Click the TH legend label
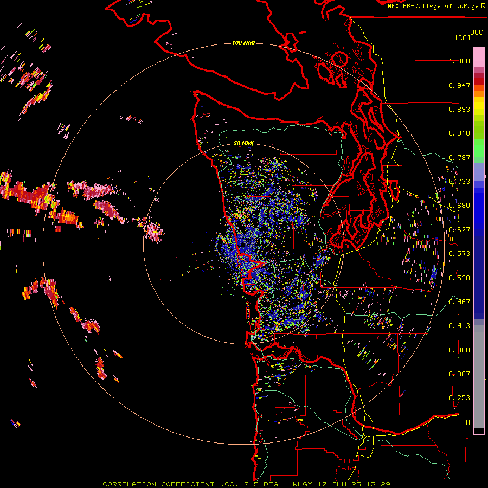Screen dimensions: 488x488 (466, 422)
